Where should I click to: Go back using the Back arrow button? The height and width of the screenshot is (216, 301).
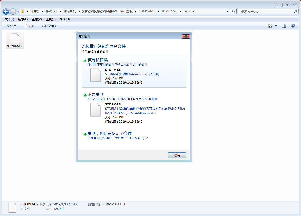6,12
